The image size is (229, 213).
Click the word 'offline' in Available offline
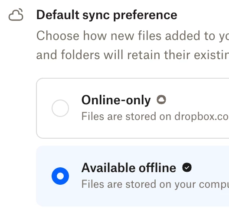[x=157, y=168]
